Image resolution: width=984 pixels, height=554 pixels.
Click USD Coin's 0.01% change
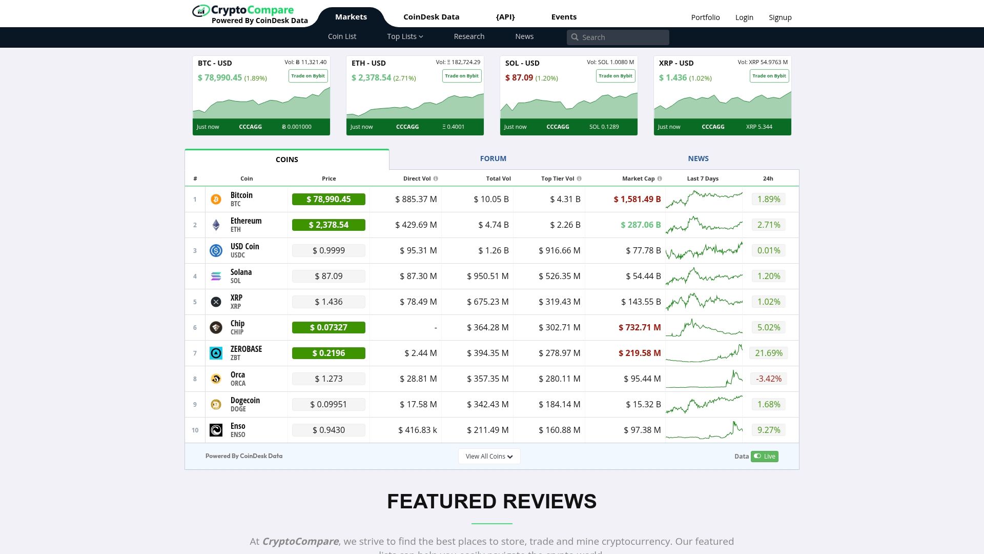tap(769, 251)
